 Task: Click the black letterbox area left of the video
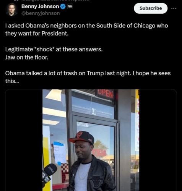pyautogui.click(x=24, y=140)
